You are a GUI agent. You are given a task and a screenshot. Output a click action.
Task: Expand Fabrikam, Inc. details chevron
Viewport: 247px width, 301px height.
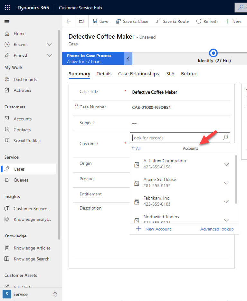(x=226, y=202)
